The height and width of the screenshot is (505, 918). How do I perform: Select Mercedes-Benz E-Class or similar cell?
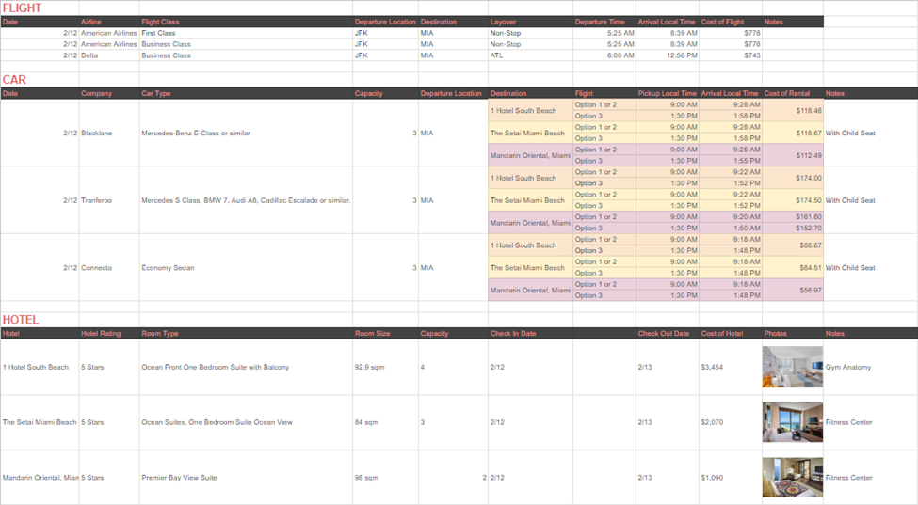click(246, 134)
